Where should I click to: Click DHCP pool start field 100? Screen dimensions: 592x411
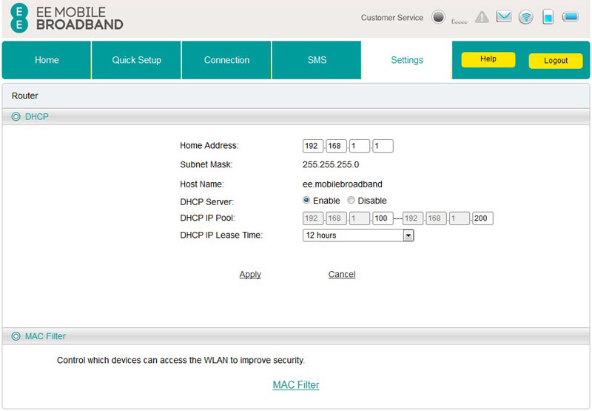(x=383, y=218)
